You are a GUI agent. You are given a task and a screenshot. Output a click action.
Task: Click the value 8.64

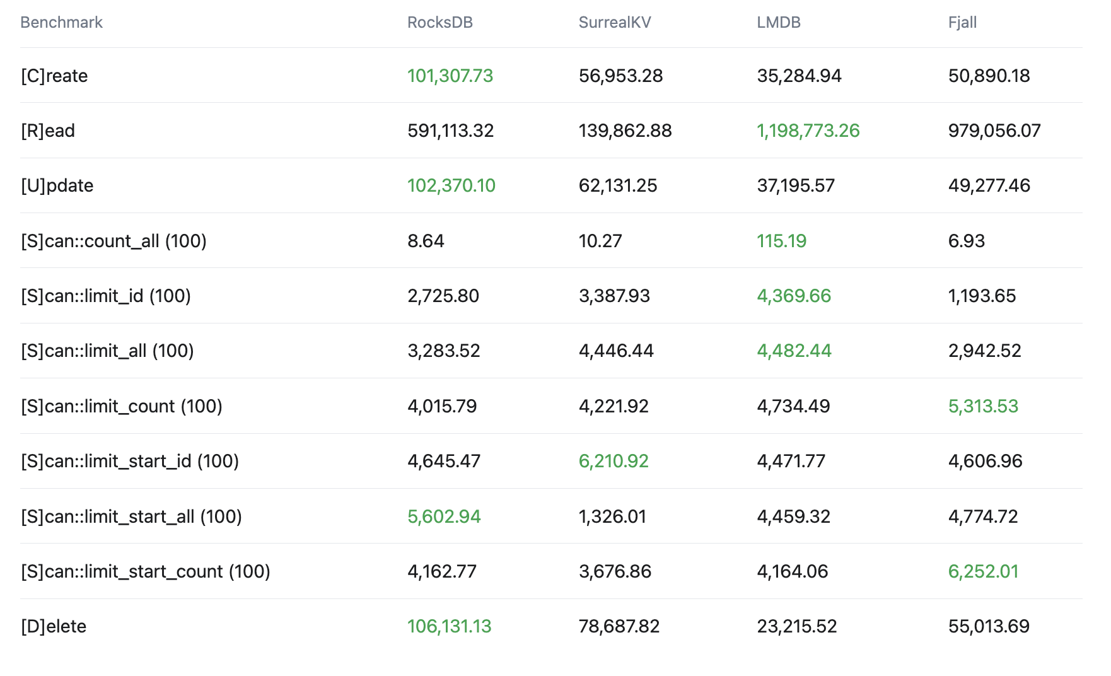(x=426, y=241)
